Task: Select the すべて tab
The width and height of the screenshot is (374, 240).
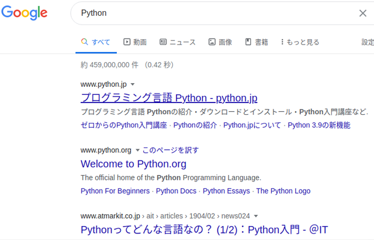Action: coord(96,42)
